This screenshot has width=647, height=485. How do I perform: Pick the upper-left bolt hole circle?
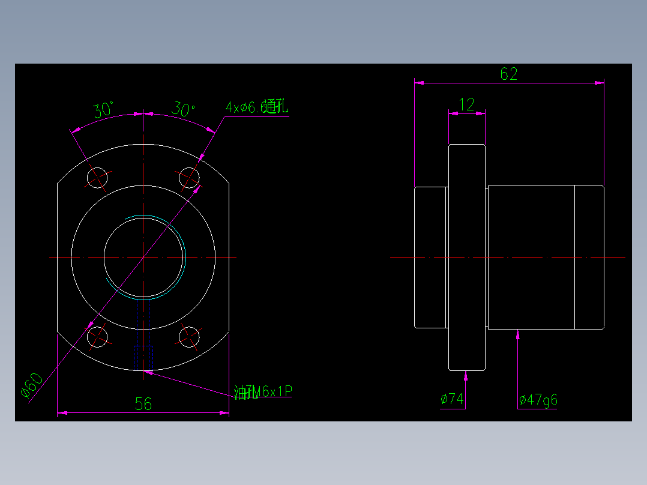pos(97,178)
